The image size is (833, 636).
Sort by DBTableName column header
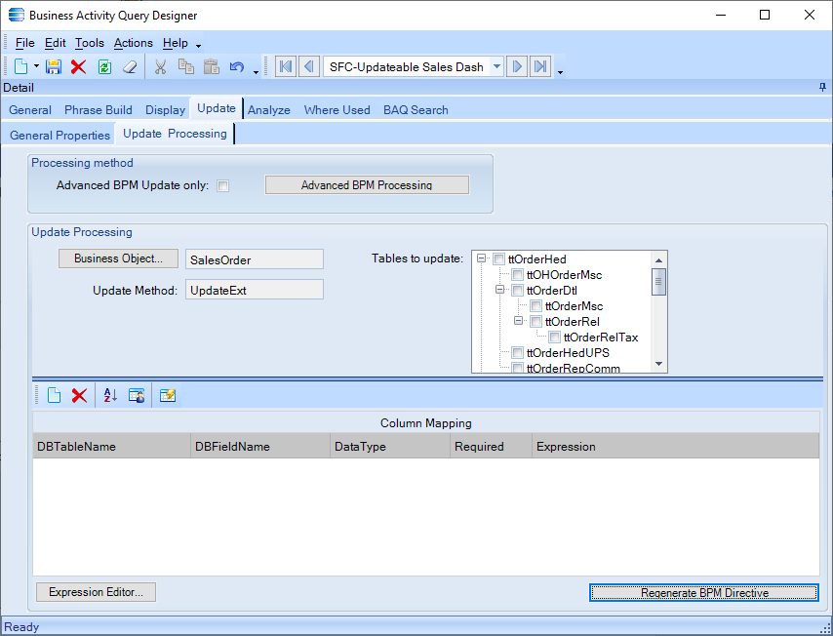(111, 447)
